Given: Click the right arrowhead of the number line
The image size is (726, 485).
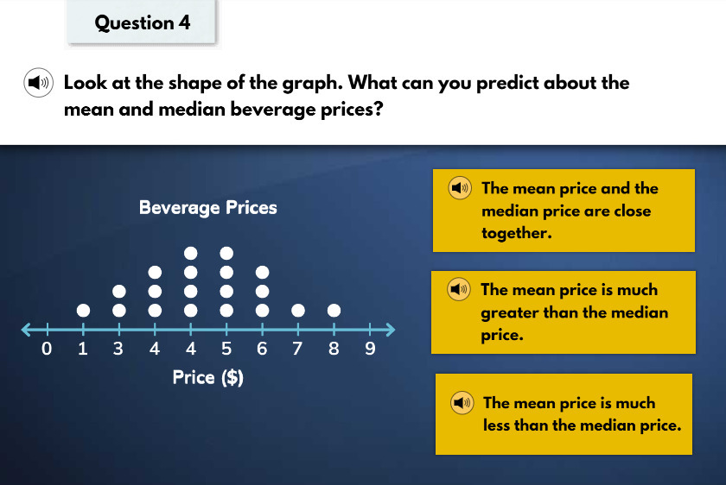Looking at the screenshot, I should [x=391, y=329].
